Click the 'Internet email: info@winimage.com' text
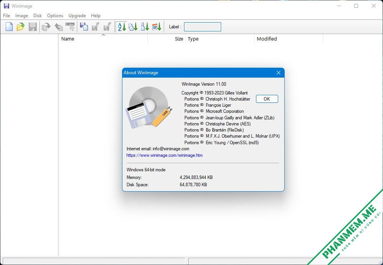 [158, 149]
